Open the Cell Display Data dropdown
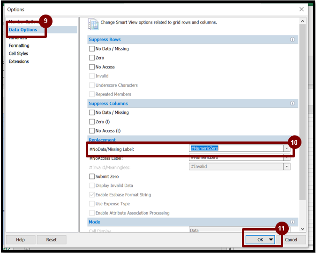 tap(240, 230)
